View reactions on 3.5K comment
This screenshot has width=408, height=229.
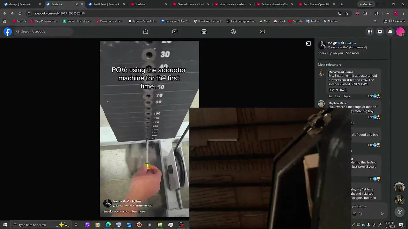pyautogui.click(x=374, y=117)
